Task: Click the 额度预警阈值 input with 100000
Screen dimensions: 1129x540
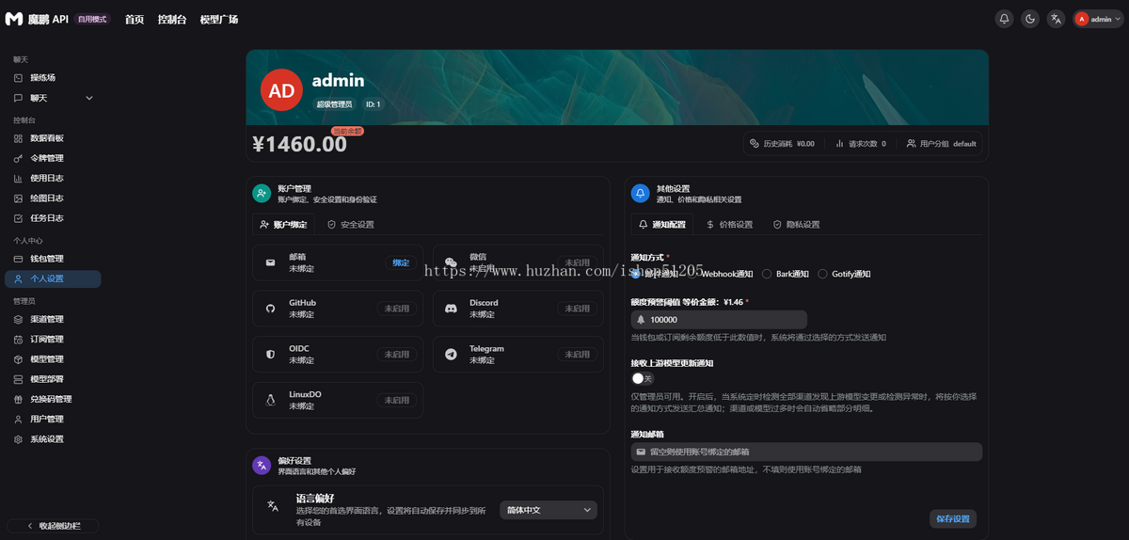Action: (719, 320)
